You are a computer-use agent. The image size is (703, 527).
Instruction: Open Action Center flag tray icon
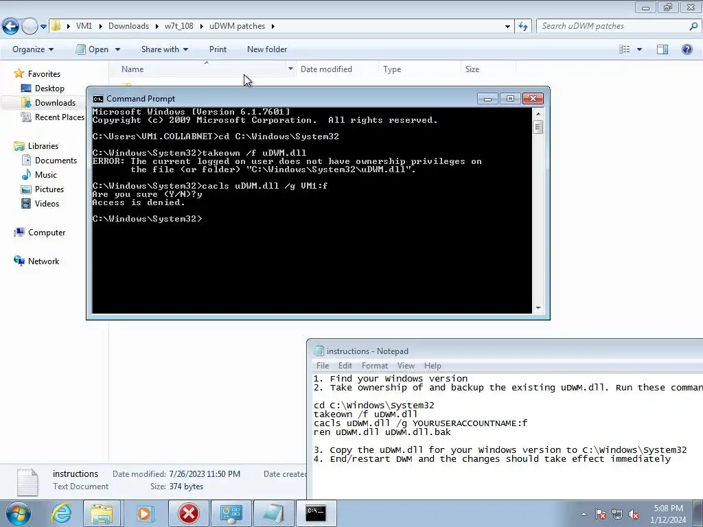601,514
